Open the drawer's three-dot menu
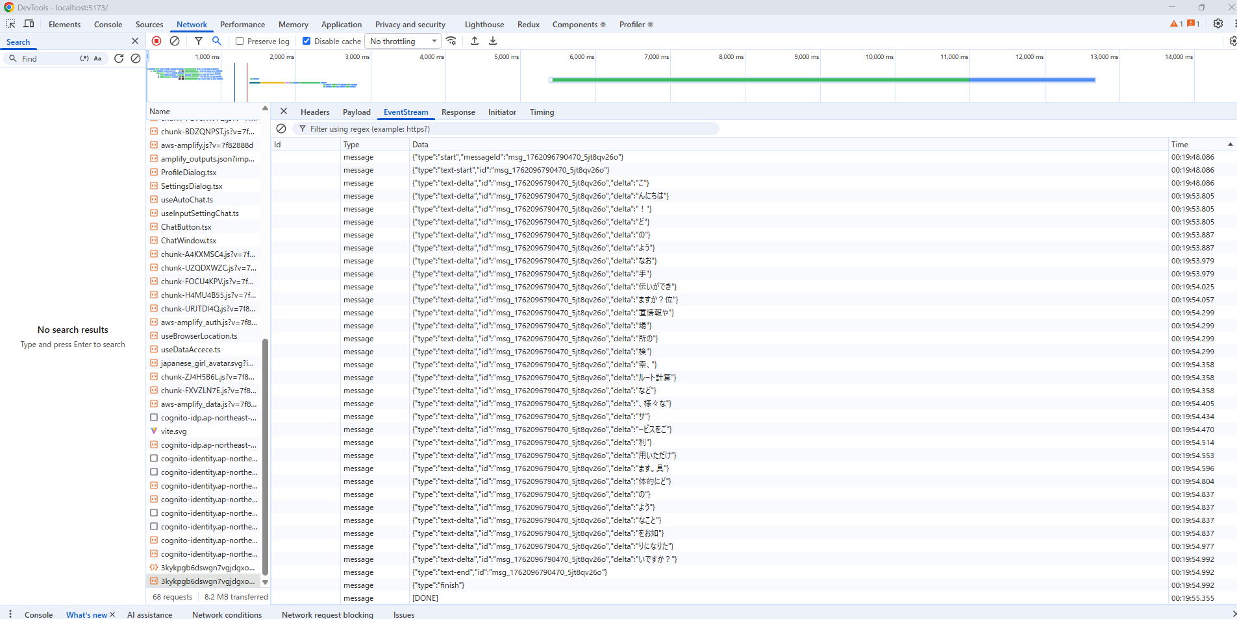The image size is (1237, 619). 10,614
